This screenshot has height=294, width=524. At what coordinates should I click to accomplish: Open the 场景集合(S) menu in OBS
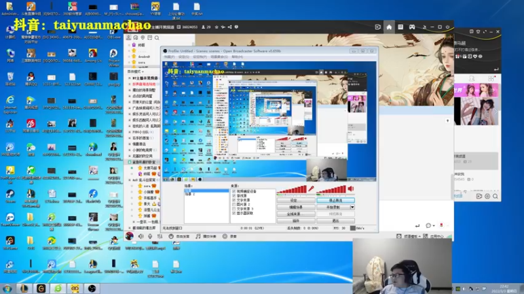[x=219, y=57]
